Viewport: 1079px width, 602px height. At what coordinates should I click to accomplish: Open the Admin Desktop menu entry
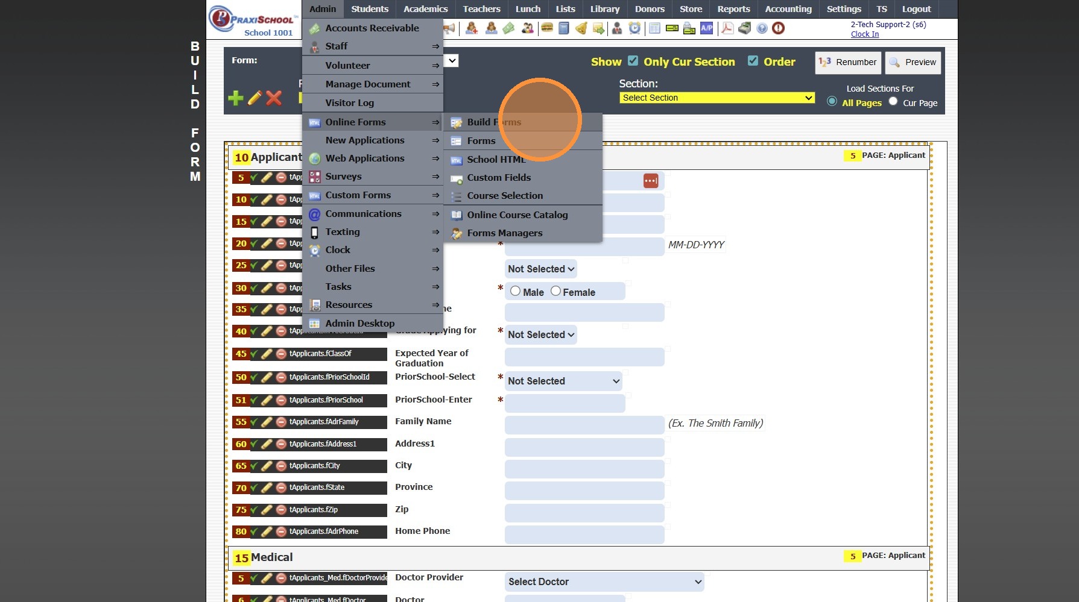[373, 324]
